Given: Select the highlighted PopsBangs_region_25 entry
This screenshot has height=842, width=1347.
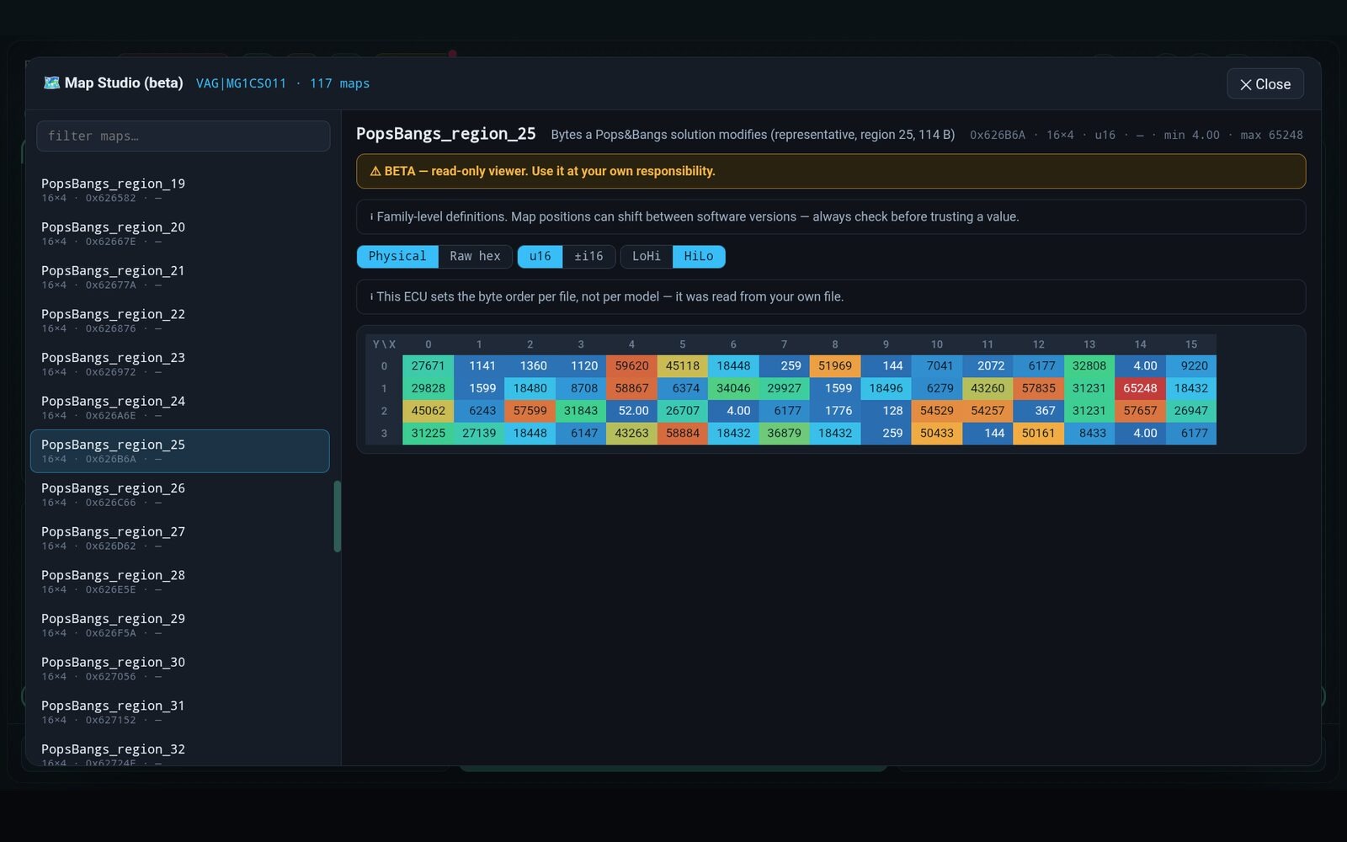Looking at the screenshot, I should (x=179, y=451).
